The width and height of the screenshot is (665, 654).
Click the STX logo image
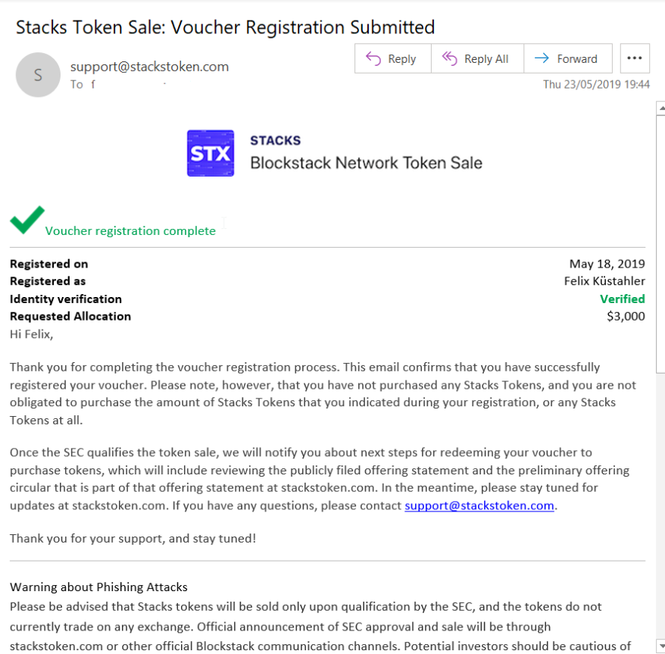click(x=211, y=153)
